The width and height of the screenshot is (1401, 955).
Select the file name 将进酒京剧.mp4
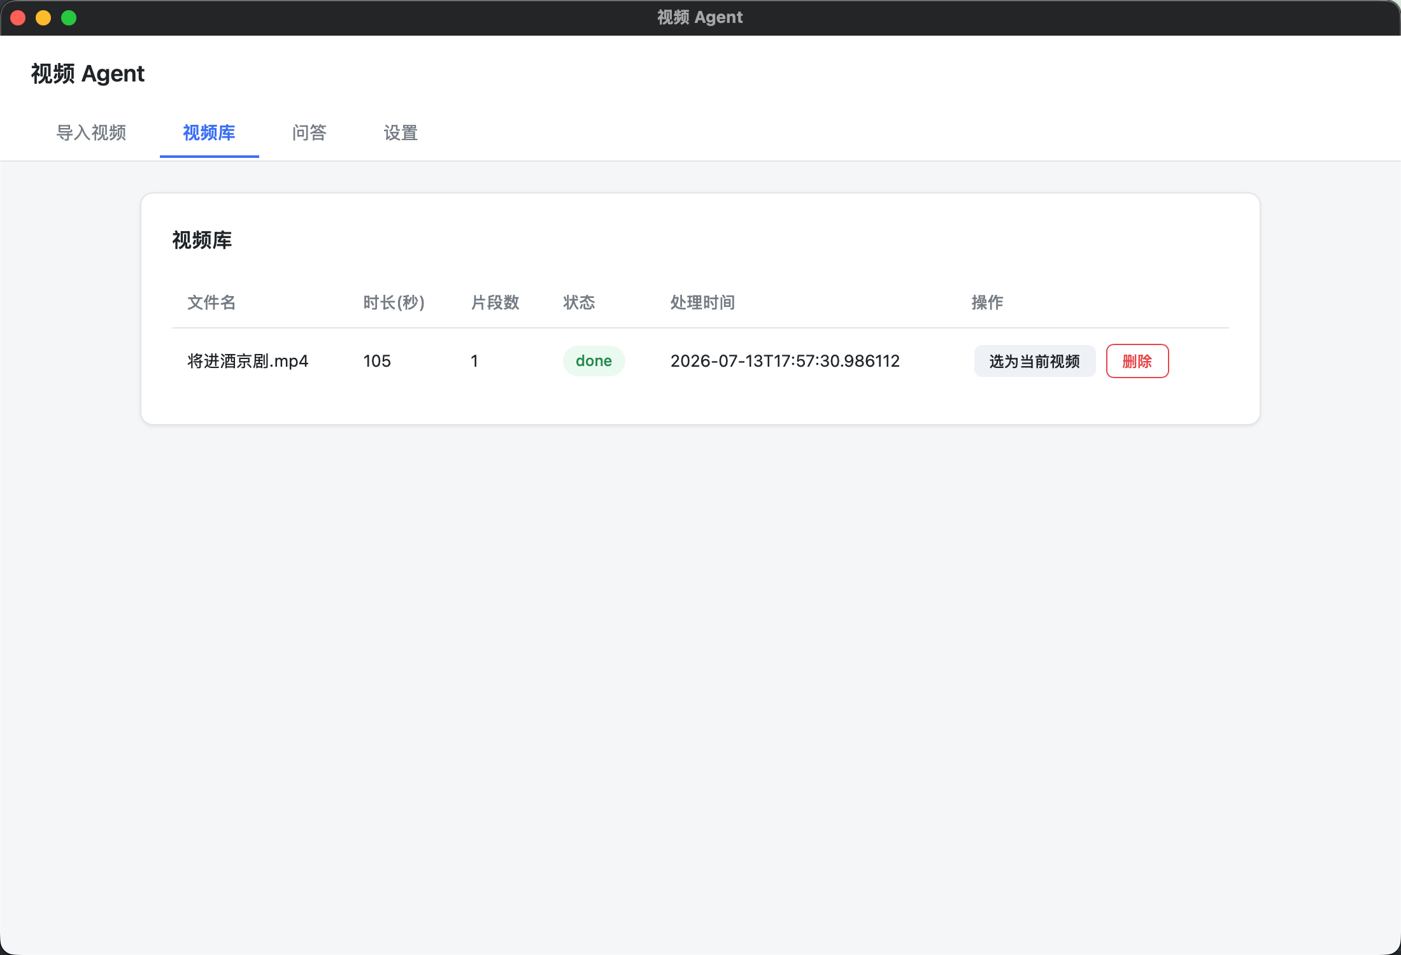pyautogui.click(x=248, y=361)
